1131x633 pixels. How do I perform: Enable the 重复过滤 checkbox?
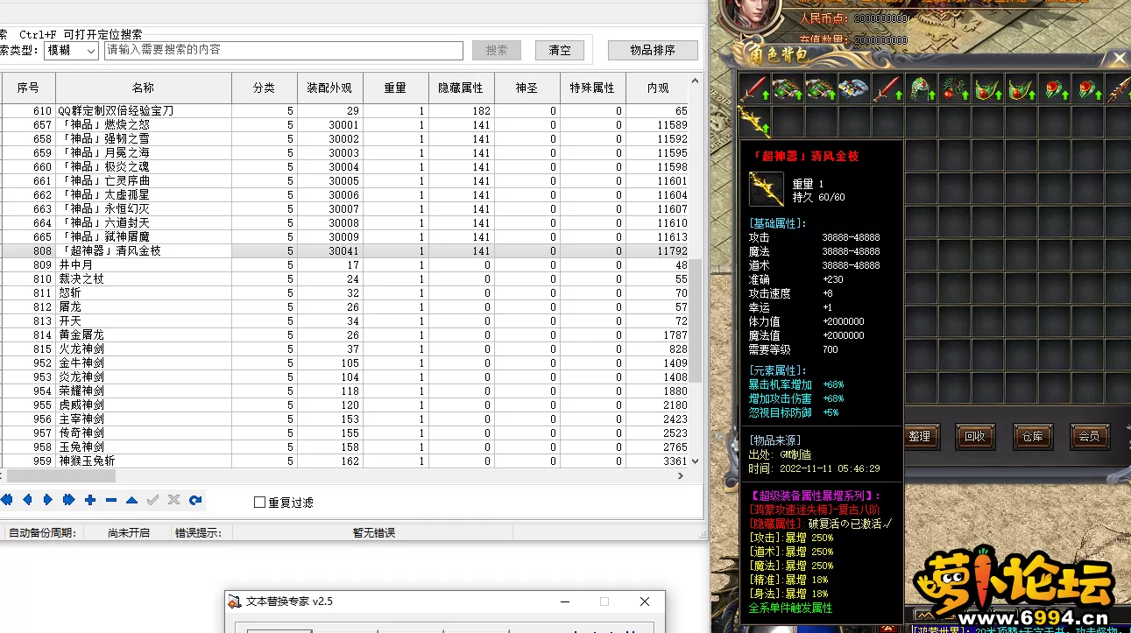(x=259, y=503)
